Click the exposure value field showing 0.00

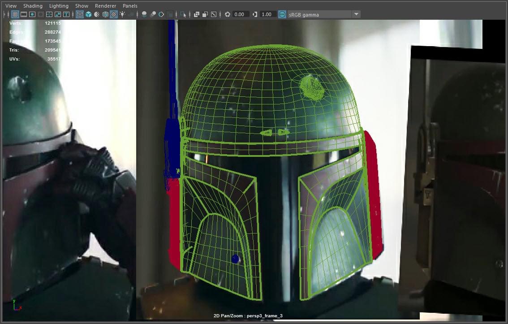point(240,14)
